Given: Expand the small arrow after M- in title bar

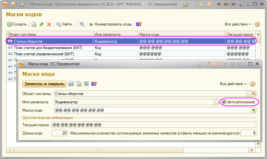Looking at the screenshot, I should pyautogui.click(x=241, y=5).
